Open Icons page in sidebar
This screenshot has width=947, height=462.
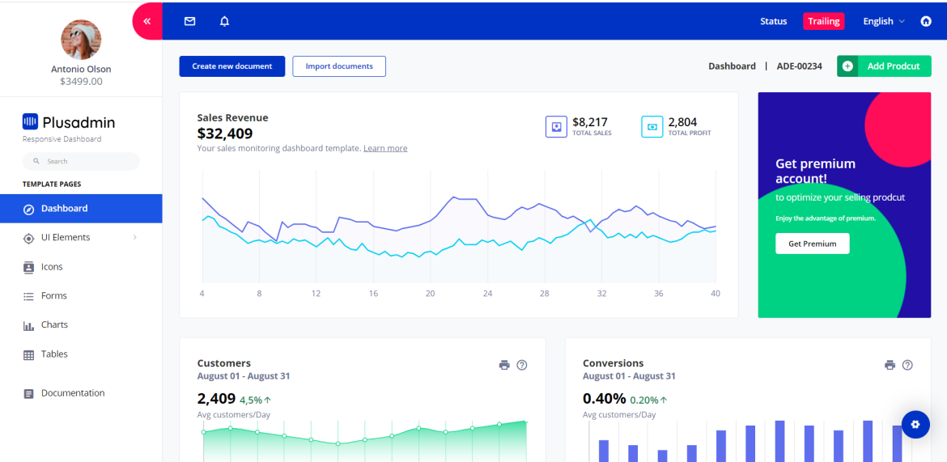coord(81,266)
